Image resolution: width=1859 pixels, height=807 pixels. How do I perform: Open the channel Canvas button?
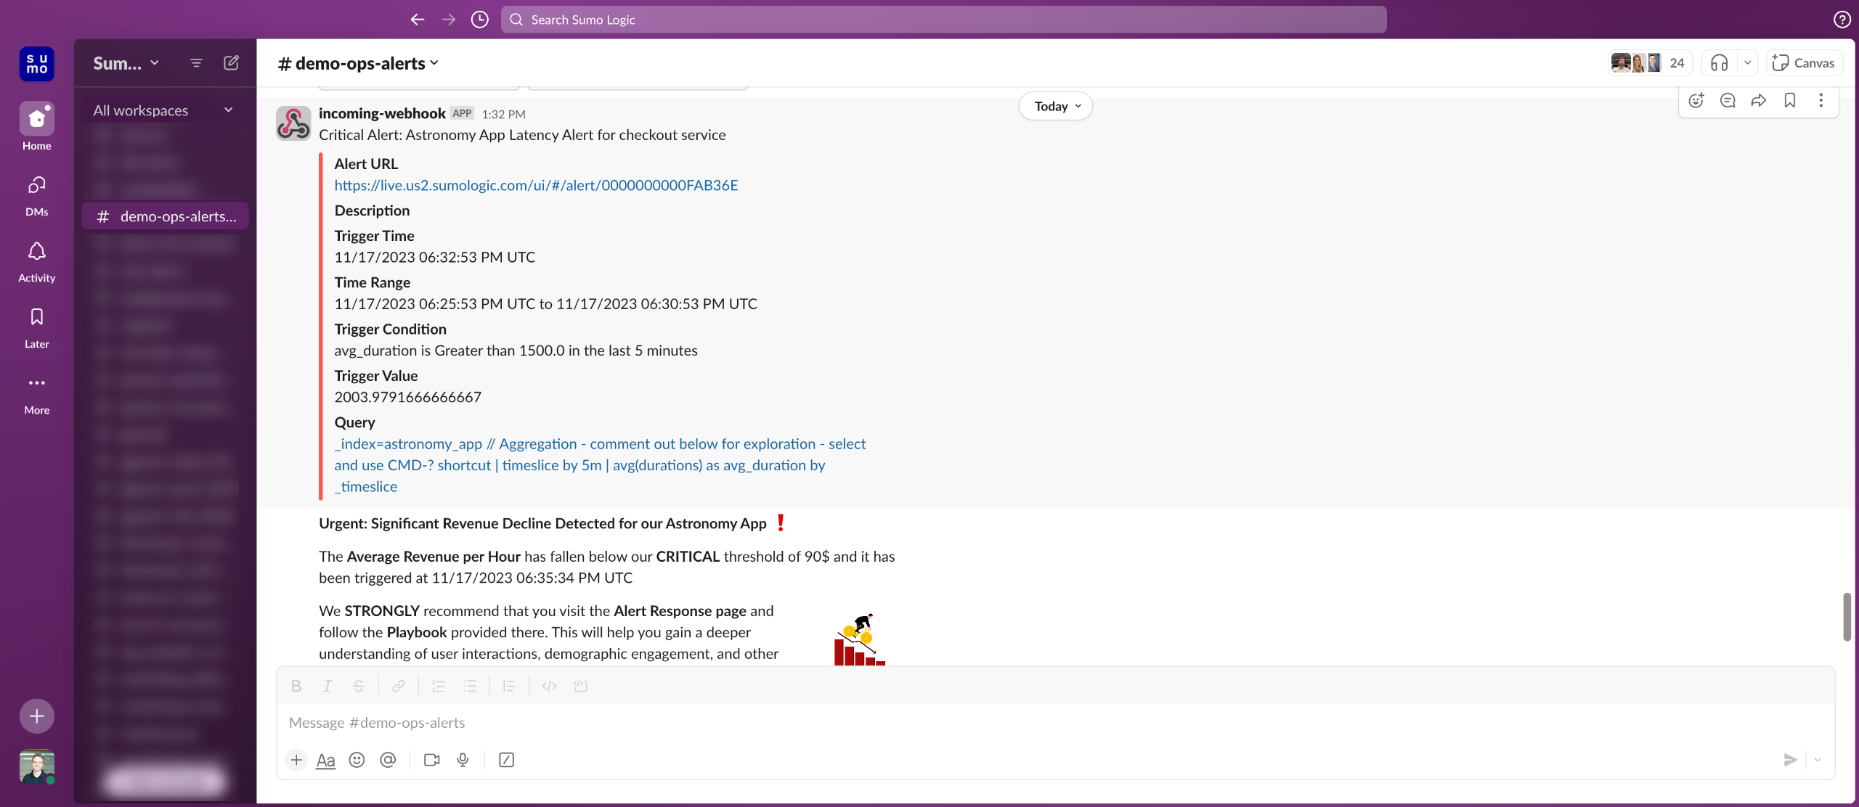pos(1804,63)
